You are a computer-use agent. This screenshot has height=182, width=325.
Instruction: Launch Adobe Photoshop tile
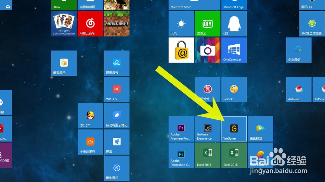coord(181,155)
